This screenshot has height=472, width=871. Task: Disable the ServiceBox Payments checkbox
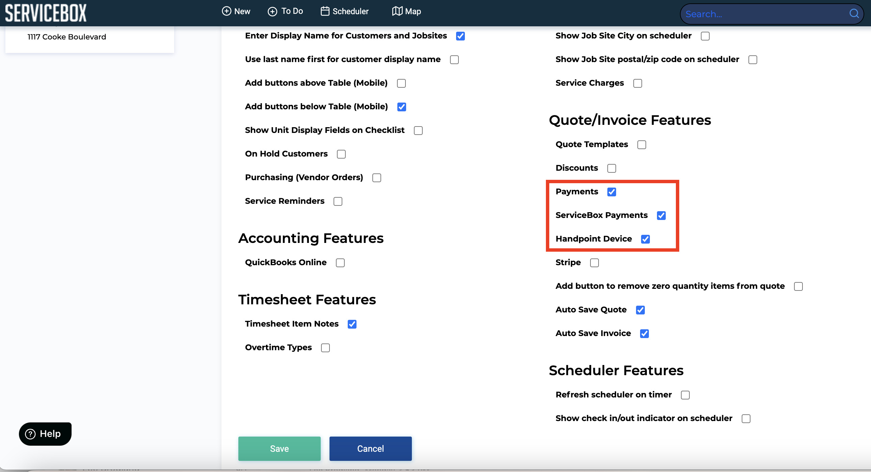(661, 216)
